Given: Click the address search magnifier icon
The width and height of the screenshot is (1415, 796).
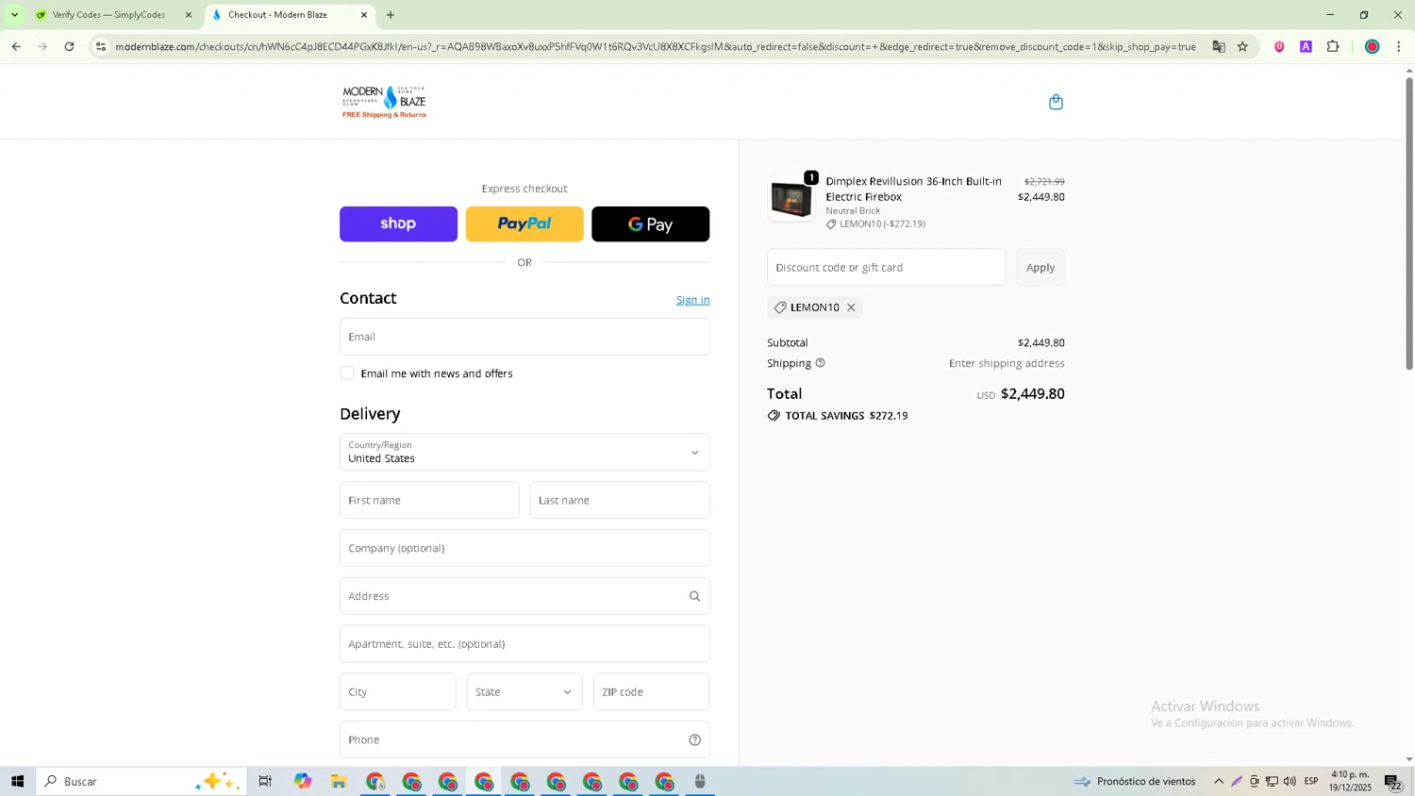Looking at the screenshot, I should (694, 596).
